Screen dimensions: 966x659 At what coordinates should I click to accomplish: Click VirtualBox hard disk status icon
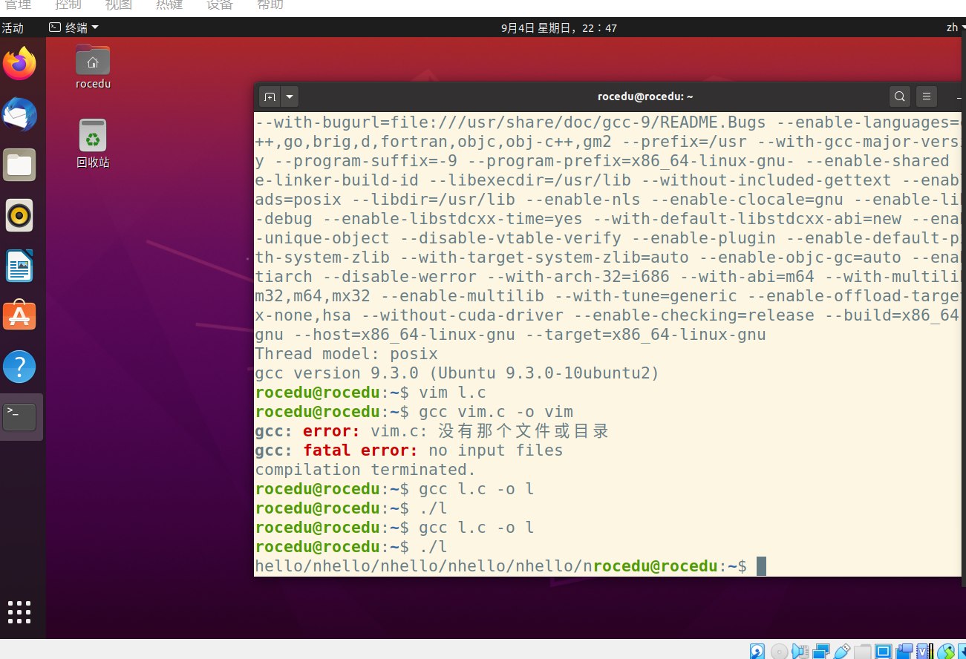pyautogui.click(x=757, y=652)
